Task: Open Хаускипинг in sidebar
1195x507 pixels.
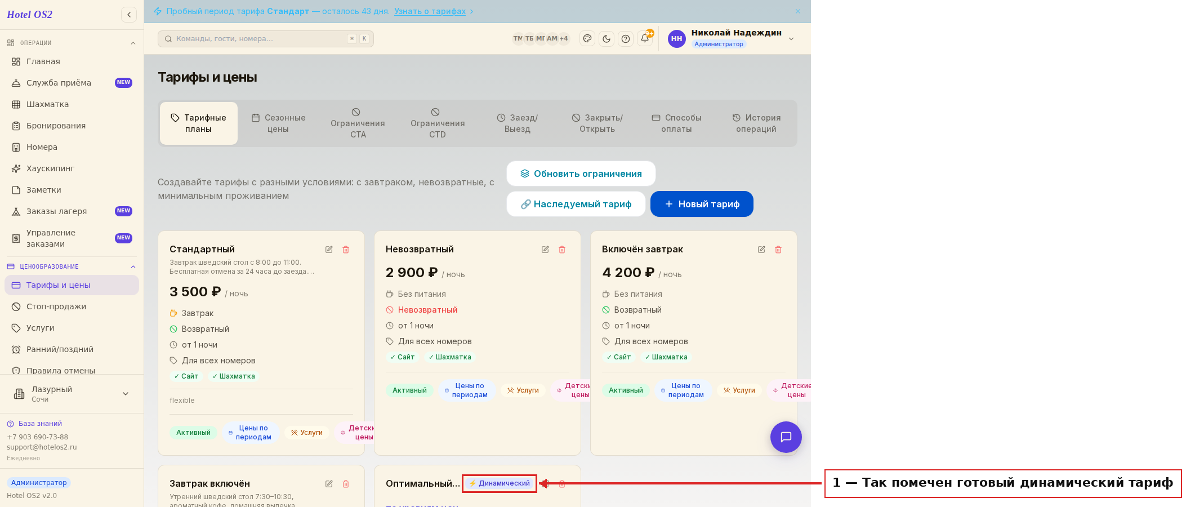Action: (72, 168)
